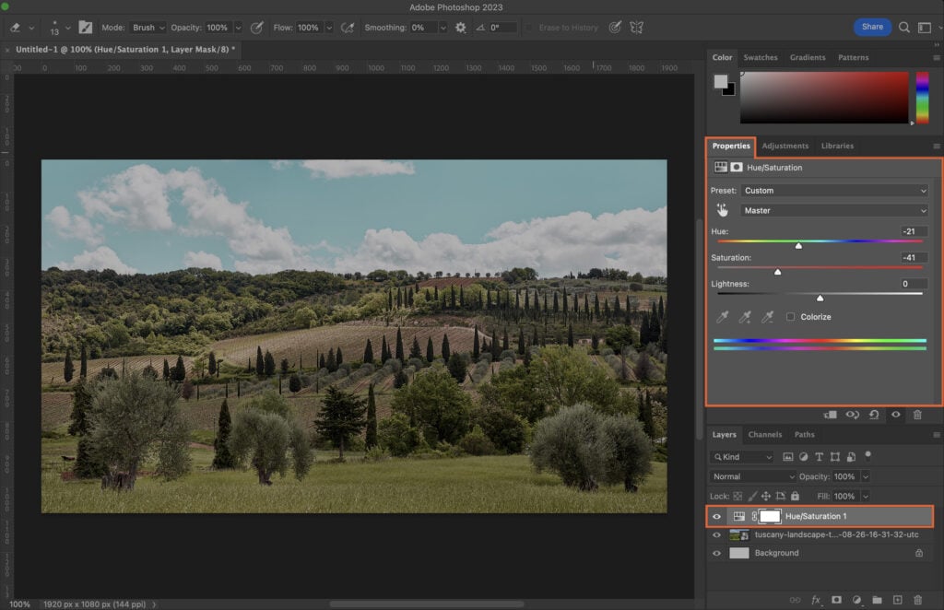
Task: Switch to the Swatches tab
Action: (x=761, y=57)
